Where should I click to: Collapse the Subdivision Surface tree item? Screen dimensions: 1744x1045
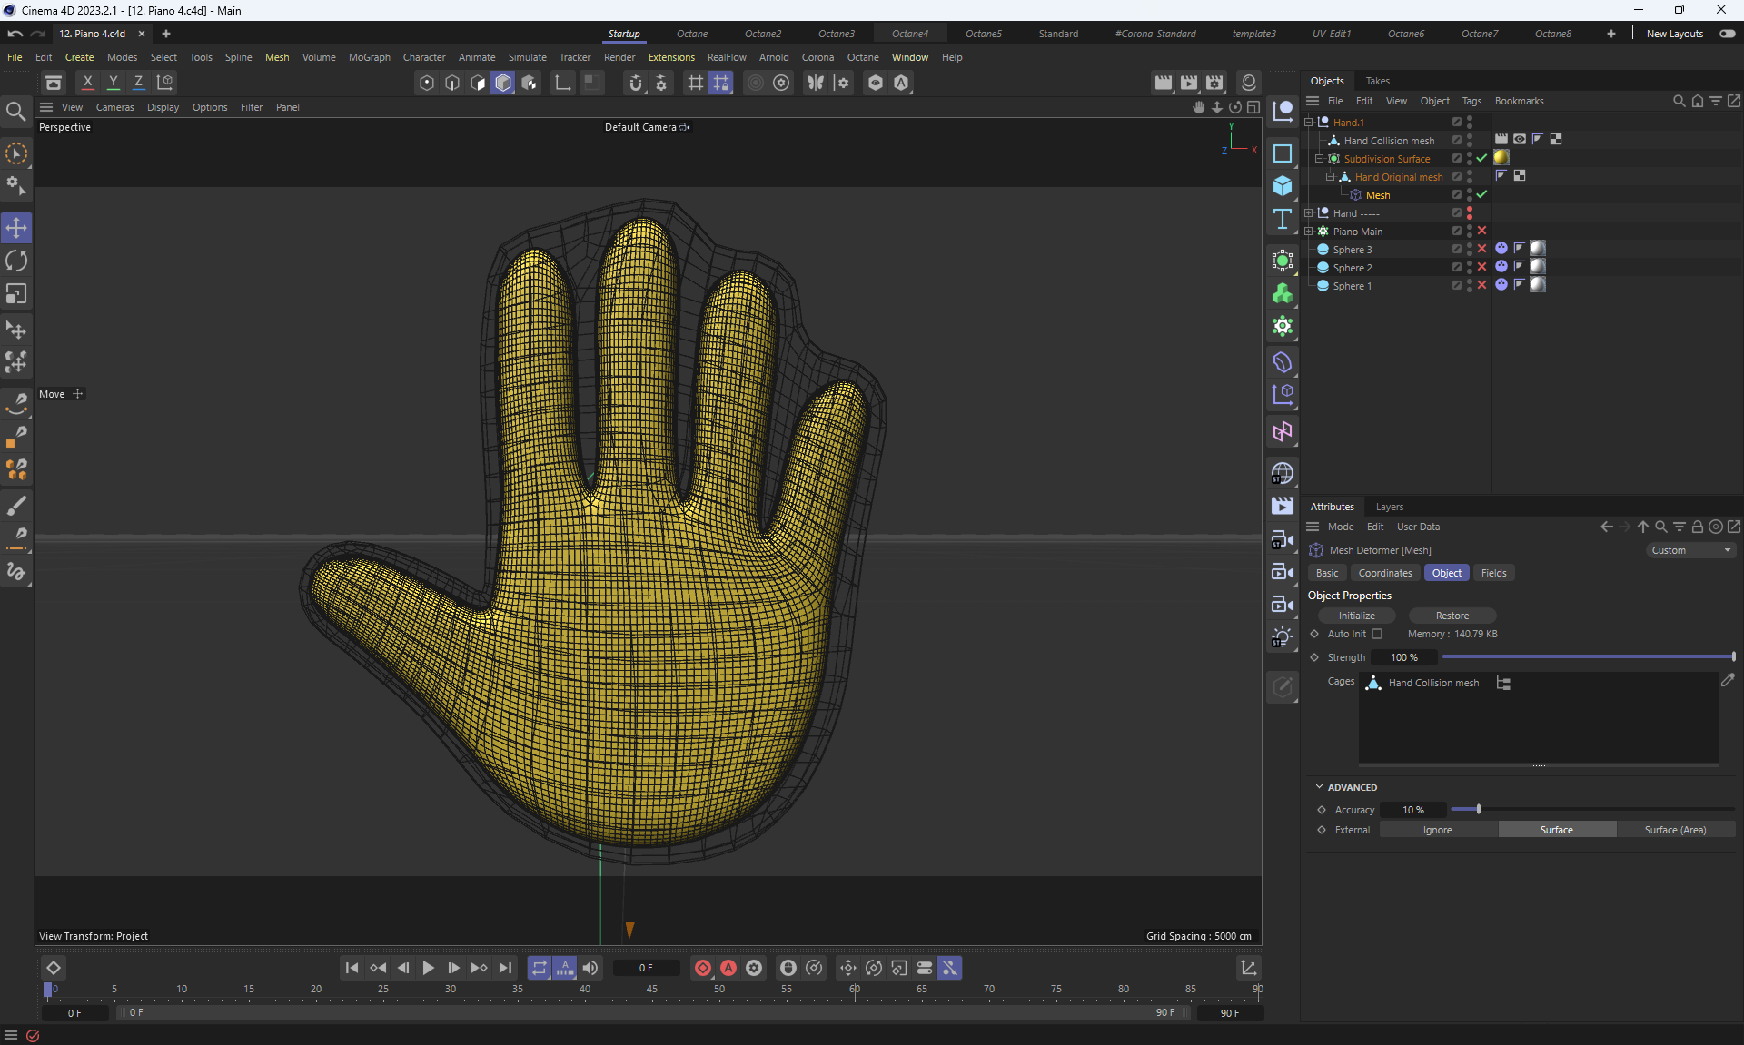[x=1319, y=159]
